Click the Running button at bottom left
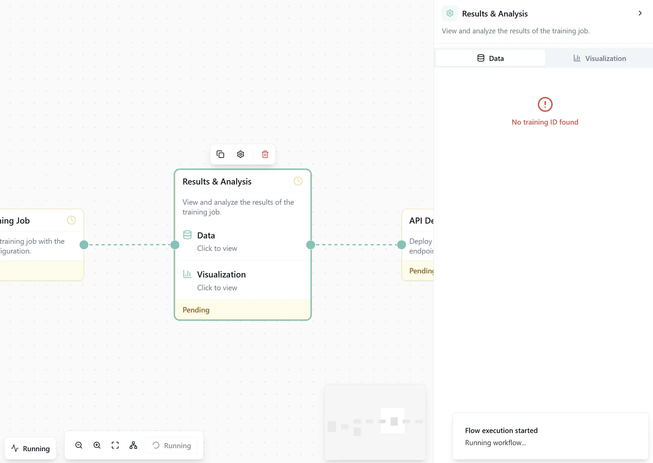This screenshot has height=463, width=653. point(30,448)
